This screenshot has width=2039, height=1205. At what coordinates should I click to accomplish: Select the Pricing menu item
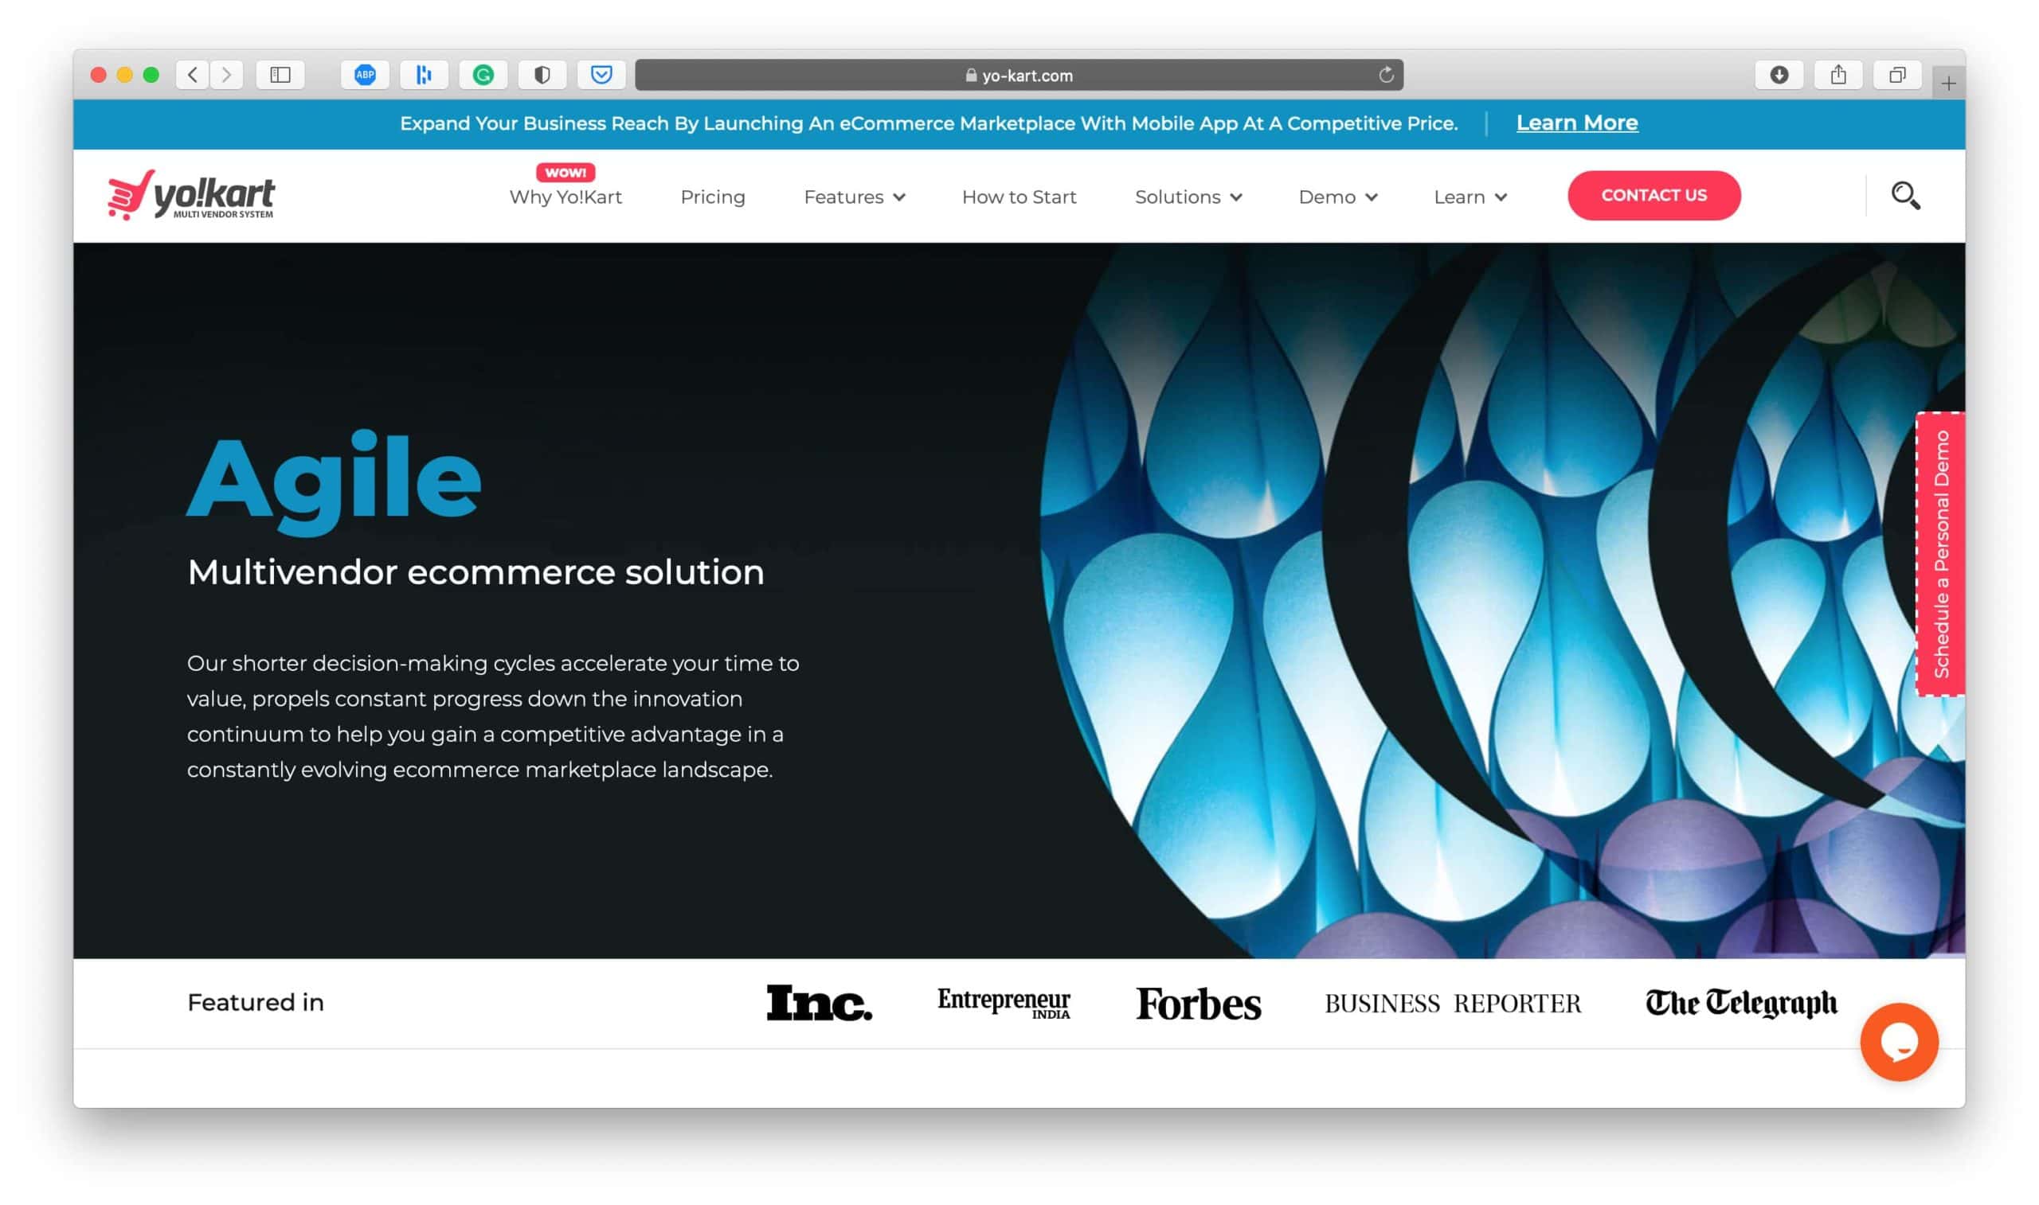coord(713,197)
